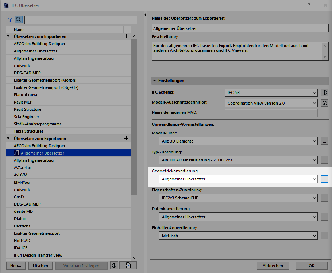This screenshot has height=273, width=332.
Task: Add new import translator with plus icon
Action: tap(126, 36)
